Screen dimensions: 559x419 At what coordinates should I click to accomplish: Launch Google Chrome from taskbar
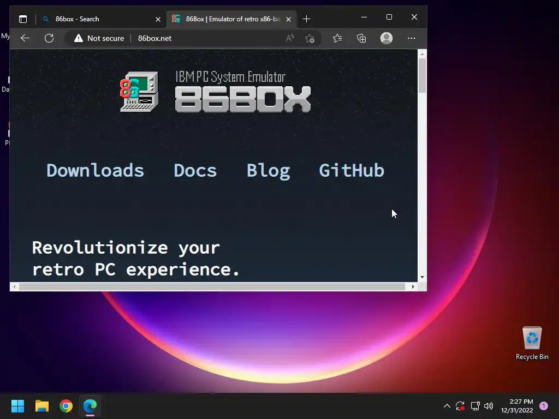pos(66,406)
